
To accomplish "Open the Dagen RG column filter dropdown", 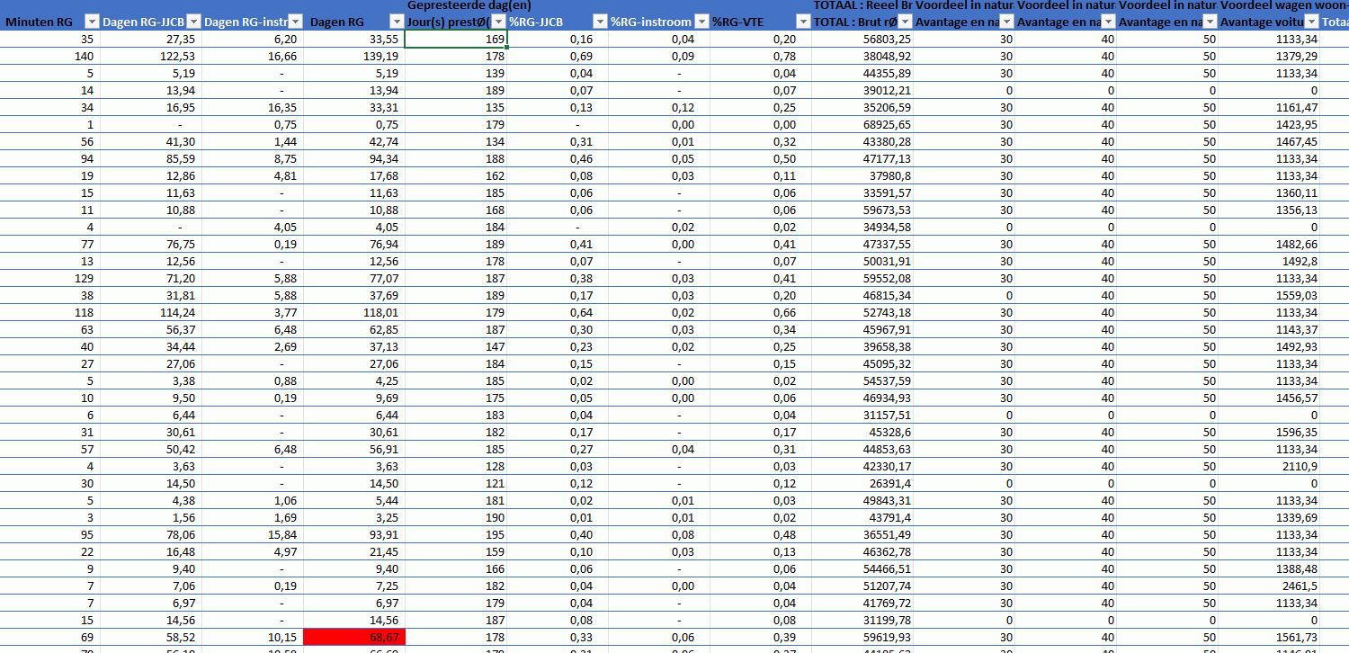I will click(397, 22).
